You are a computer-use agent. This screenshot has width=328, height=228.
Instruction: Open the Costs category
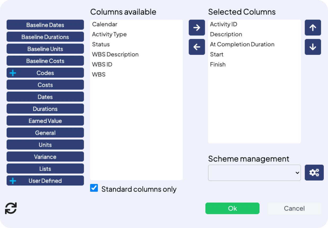tap(45, 85)
